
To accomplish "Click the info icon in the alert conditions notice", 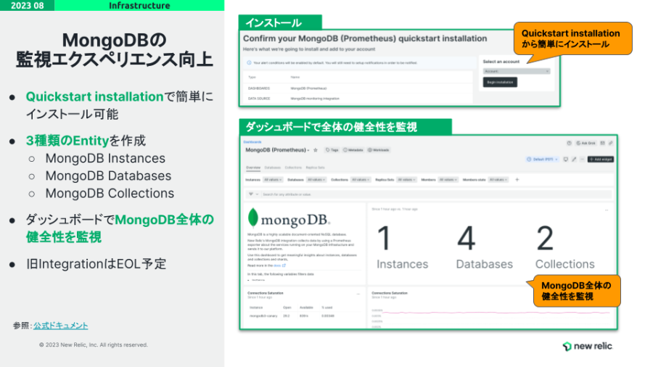I will (x=249, y=63).
